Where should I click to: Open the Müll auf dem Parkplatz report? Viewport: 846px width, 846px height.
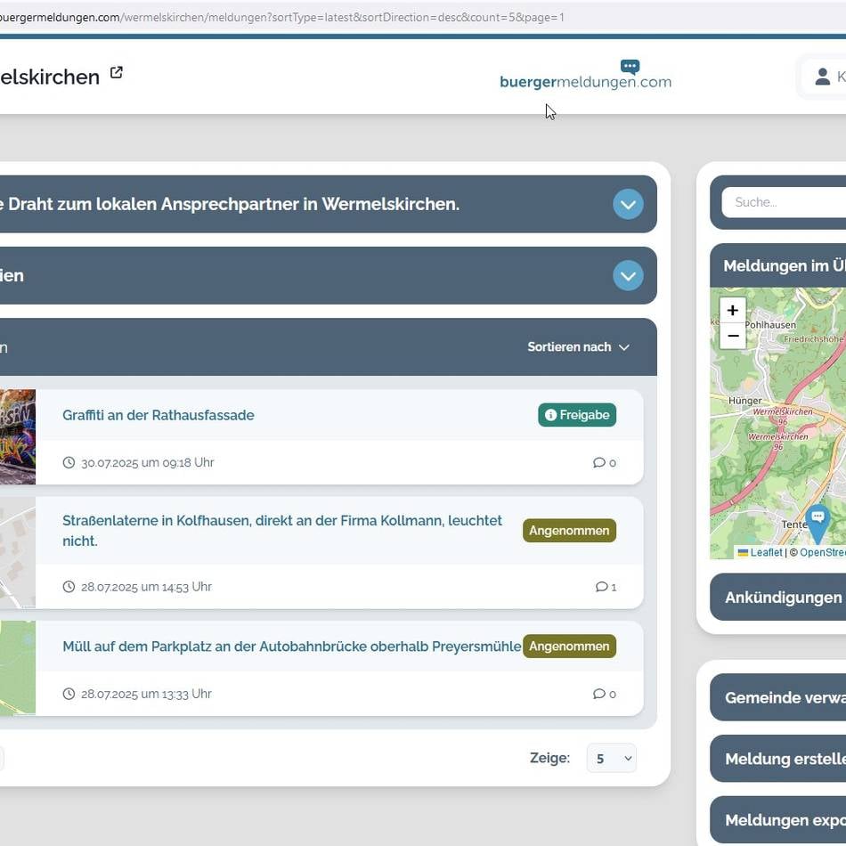click(x=291, y=647)
